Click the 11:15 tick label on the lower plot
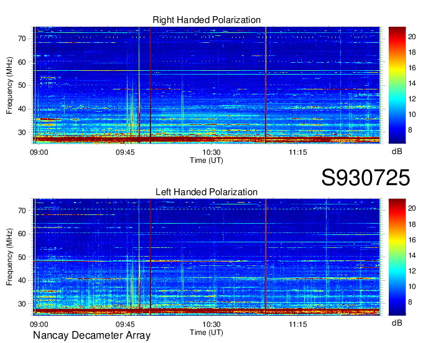Image resolution: width=423 pixels, height=343 pixels. click(298, 324)
